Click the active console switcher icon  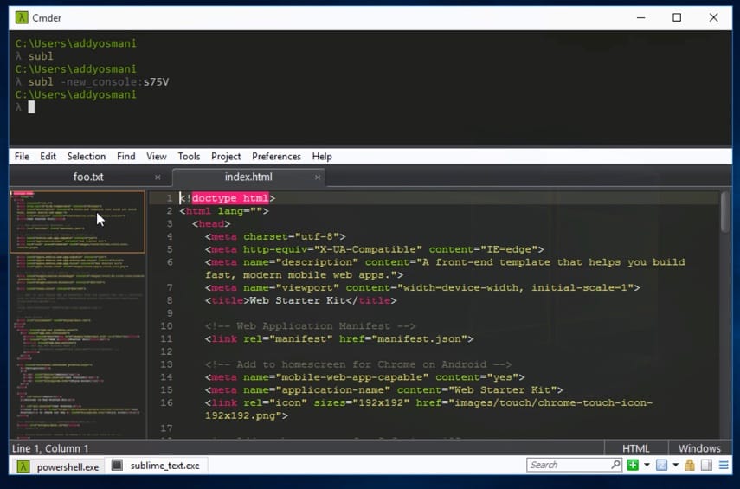(x=661, y=466)
